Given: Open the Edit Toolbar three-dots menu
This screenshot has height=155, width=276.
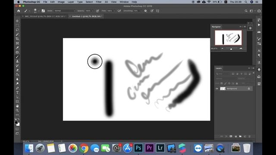Looking at the screenshot, I should click(x=17, y=115).
